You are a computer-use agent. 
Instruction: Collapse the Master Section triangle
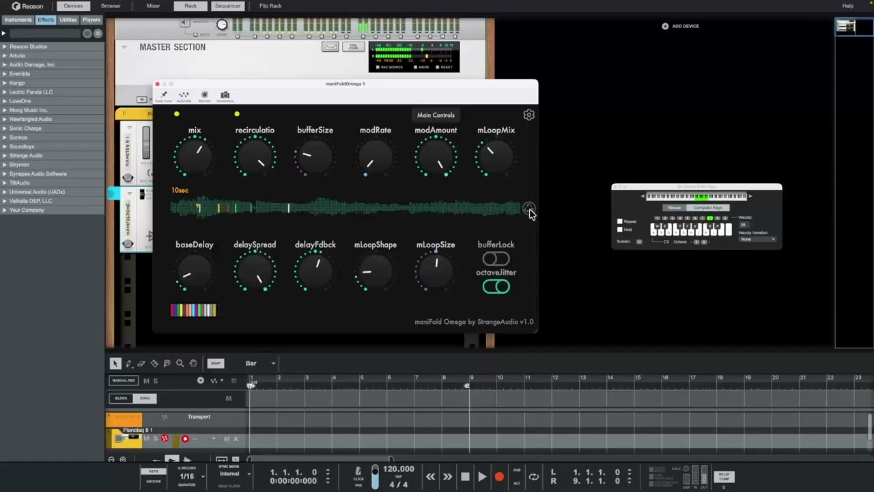point(124,47)
